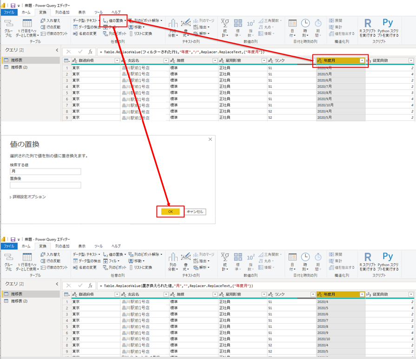Click the 時刻 clock icon in bottom ribbon
This screenshot has width=416, height=359.
point(305,257)
